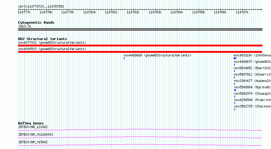Screen dimensions: 271x149
Task: Click the 114786k ruler tick label
Action: (220, 12)
